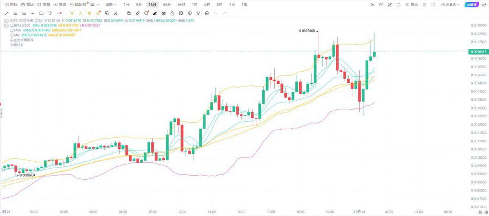
Task: Enter fullscreen chart mode
Action: tap(433, 4)
